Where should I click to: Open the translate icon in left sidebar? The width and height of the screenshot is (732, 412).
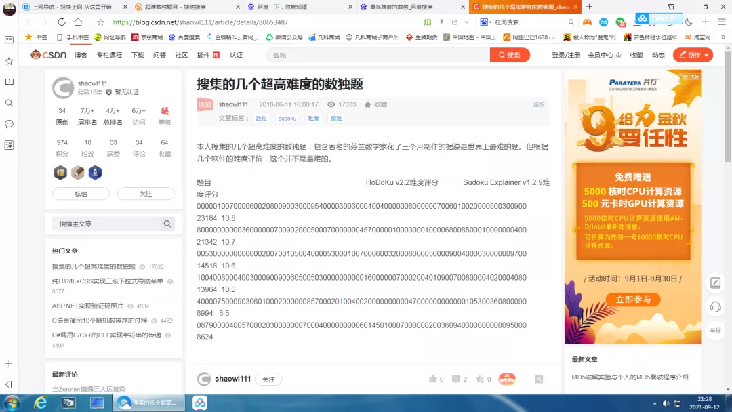click(9, 145)
